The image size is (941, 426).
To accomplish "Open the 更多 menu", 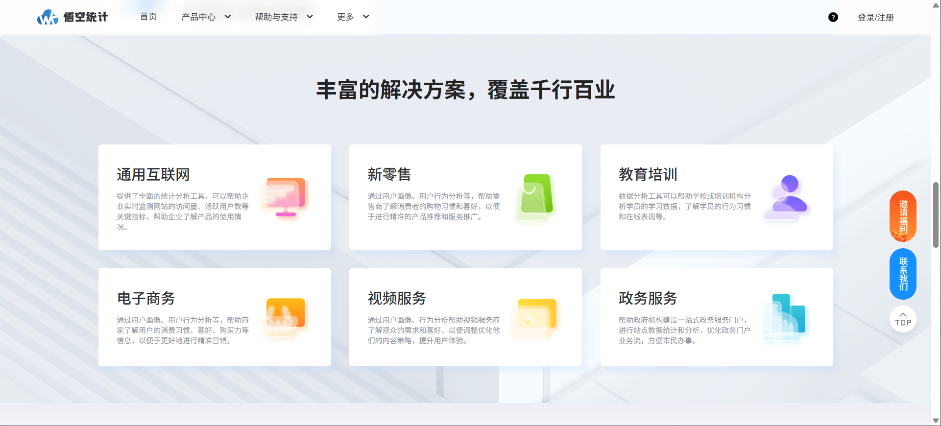I will click(x=345, y=17).
